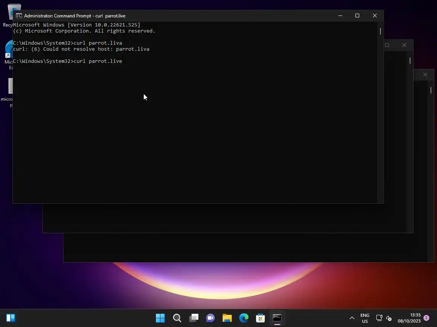Open the Windows Start menu
This screenshot has height=327, width=437.
tap(160, 318)
